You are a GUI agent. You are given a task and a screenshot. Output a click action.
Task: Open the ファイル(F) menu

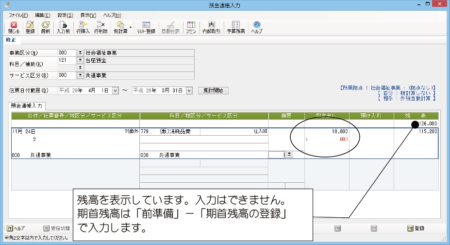tap(18, 15)
